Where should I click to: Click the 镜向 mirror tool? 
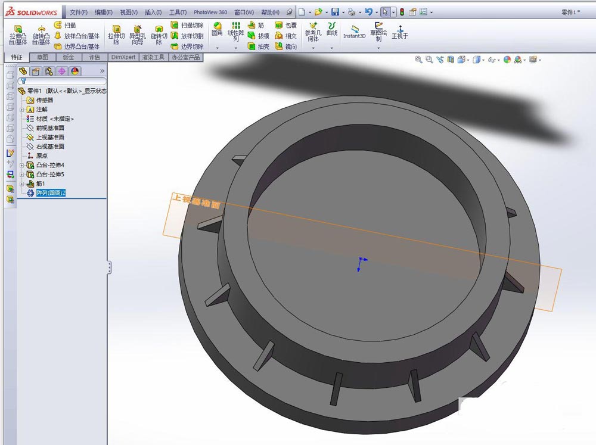click(285, 46)
